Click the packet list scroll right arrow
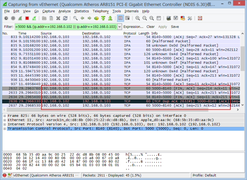 (238, 110)
